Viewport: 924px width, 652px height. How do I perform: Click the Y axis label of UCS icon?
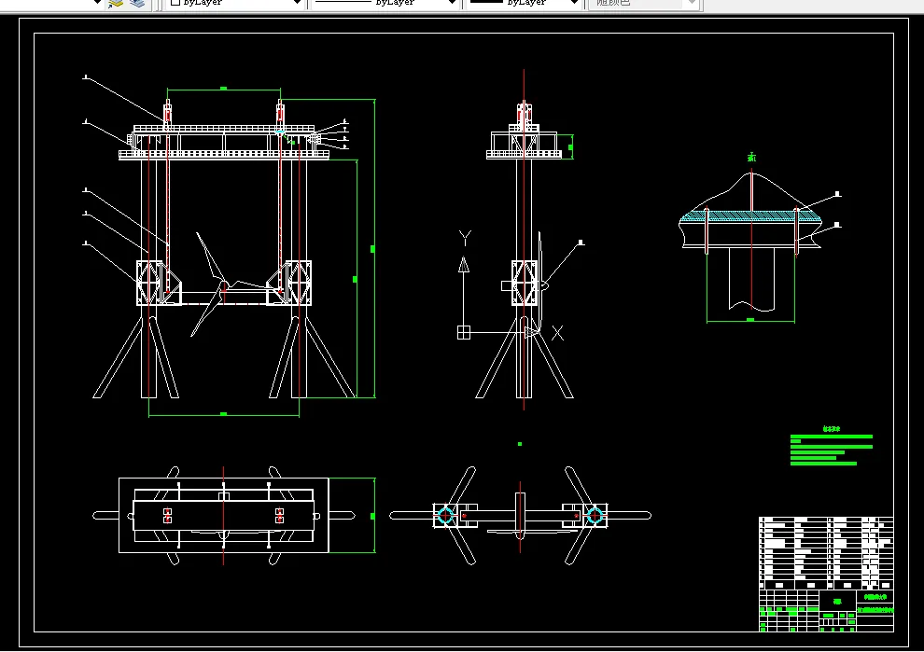point(466,239)
